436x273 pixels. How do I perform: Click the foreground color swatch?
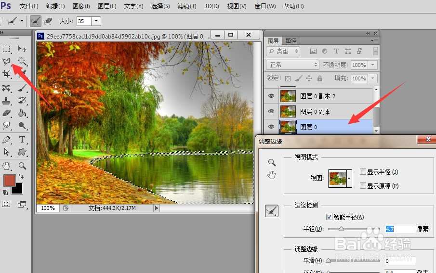[x=9, y=181]
